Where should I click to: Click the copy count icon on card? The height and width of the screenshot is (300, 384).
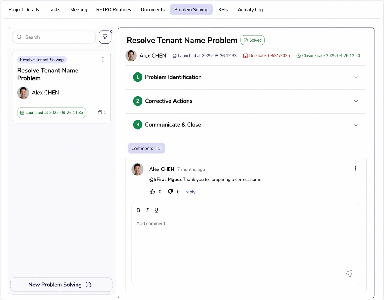click(100, 113)
